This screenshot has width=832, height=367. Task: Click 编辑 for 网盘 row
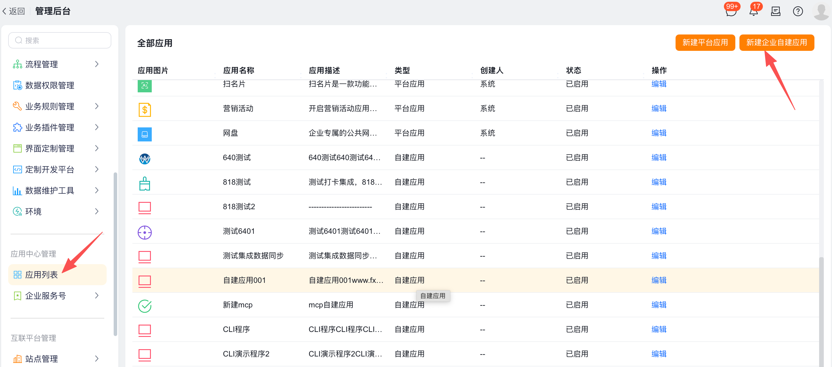pyautogui.click(x=659, y=133)
